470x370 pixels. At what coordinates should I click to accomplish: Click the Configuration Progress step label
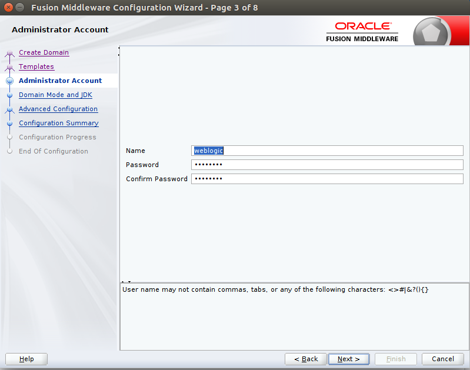click(58, 137)
